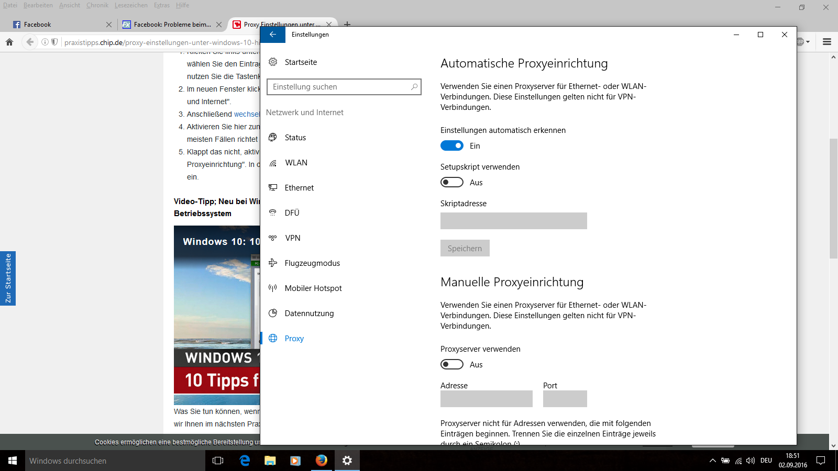Close the Facebook tab
This screenshot has width=838, height=471.
tap(109, 25)
